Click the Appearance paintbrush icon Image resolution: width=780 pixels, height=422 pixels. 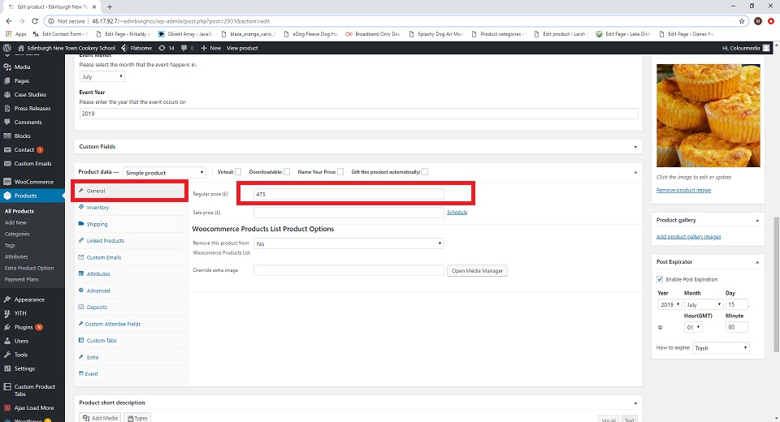pos(7,299)
